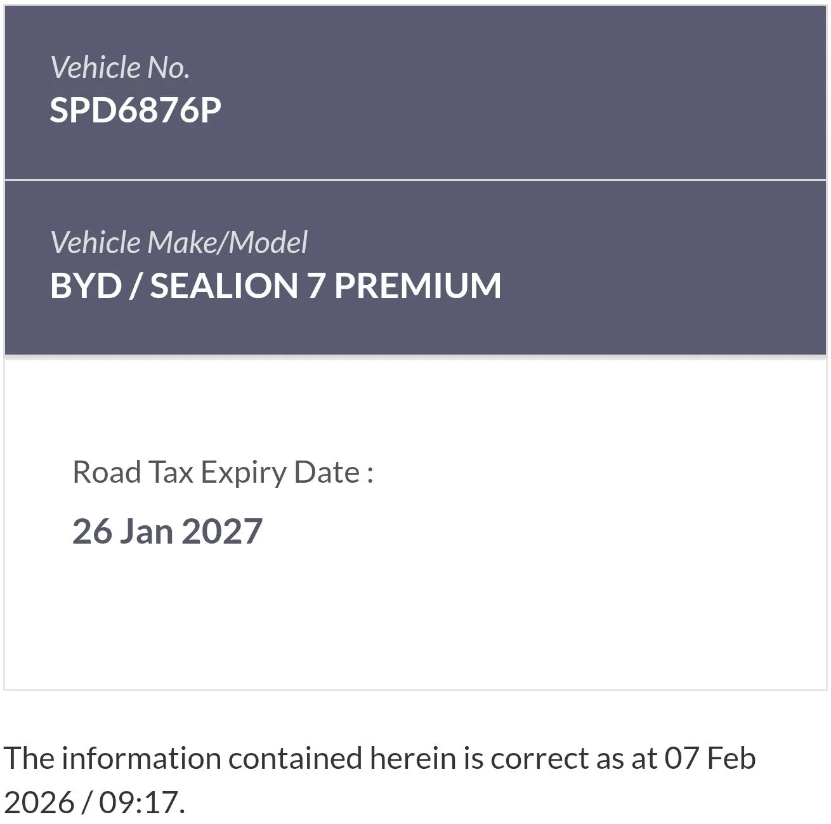Click the digit 7 in the model name
831x824 pixels.
click(315, 285)
